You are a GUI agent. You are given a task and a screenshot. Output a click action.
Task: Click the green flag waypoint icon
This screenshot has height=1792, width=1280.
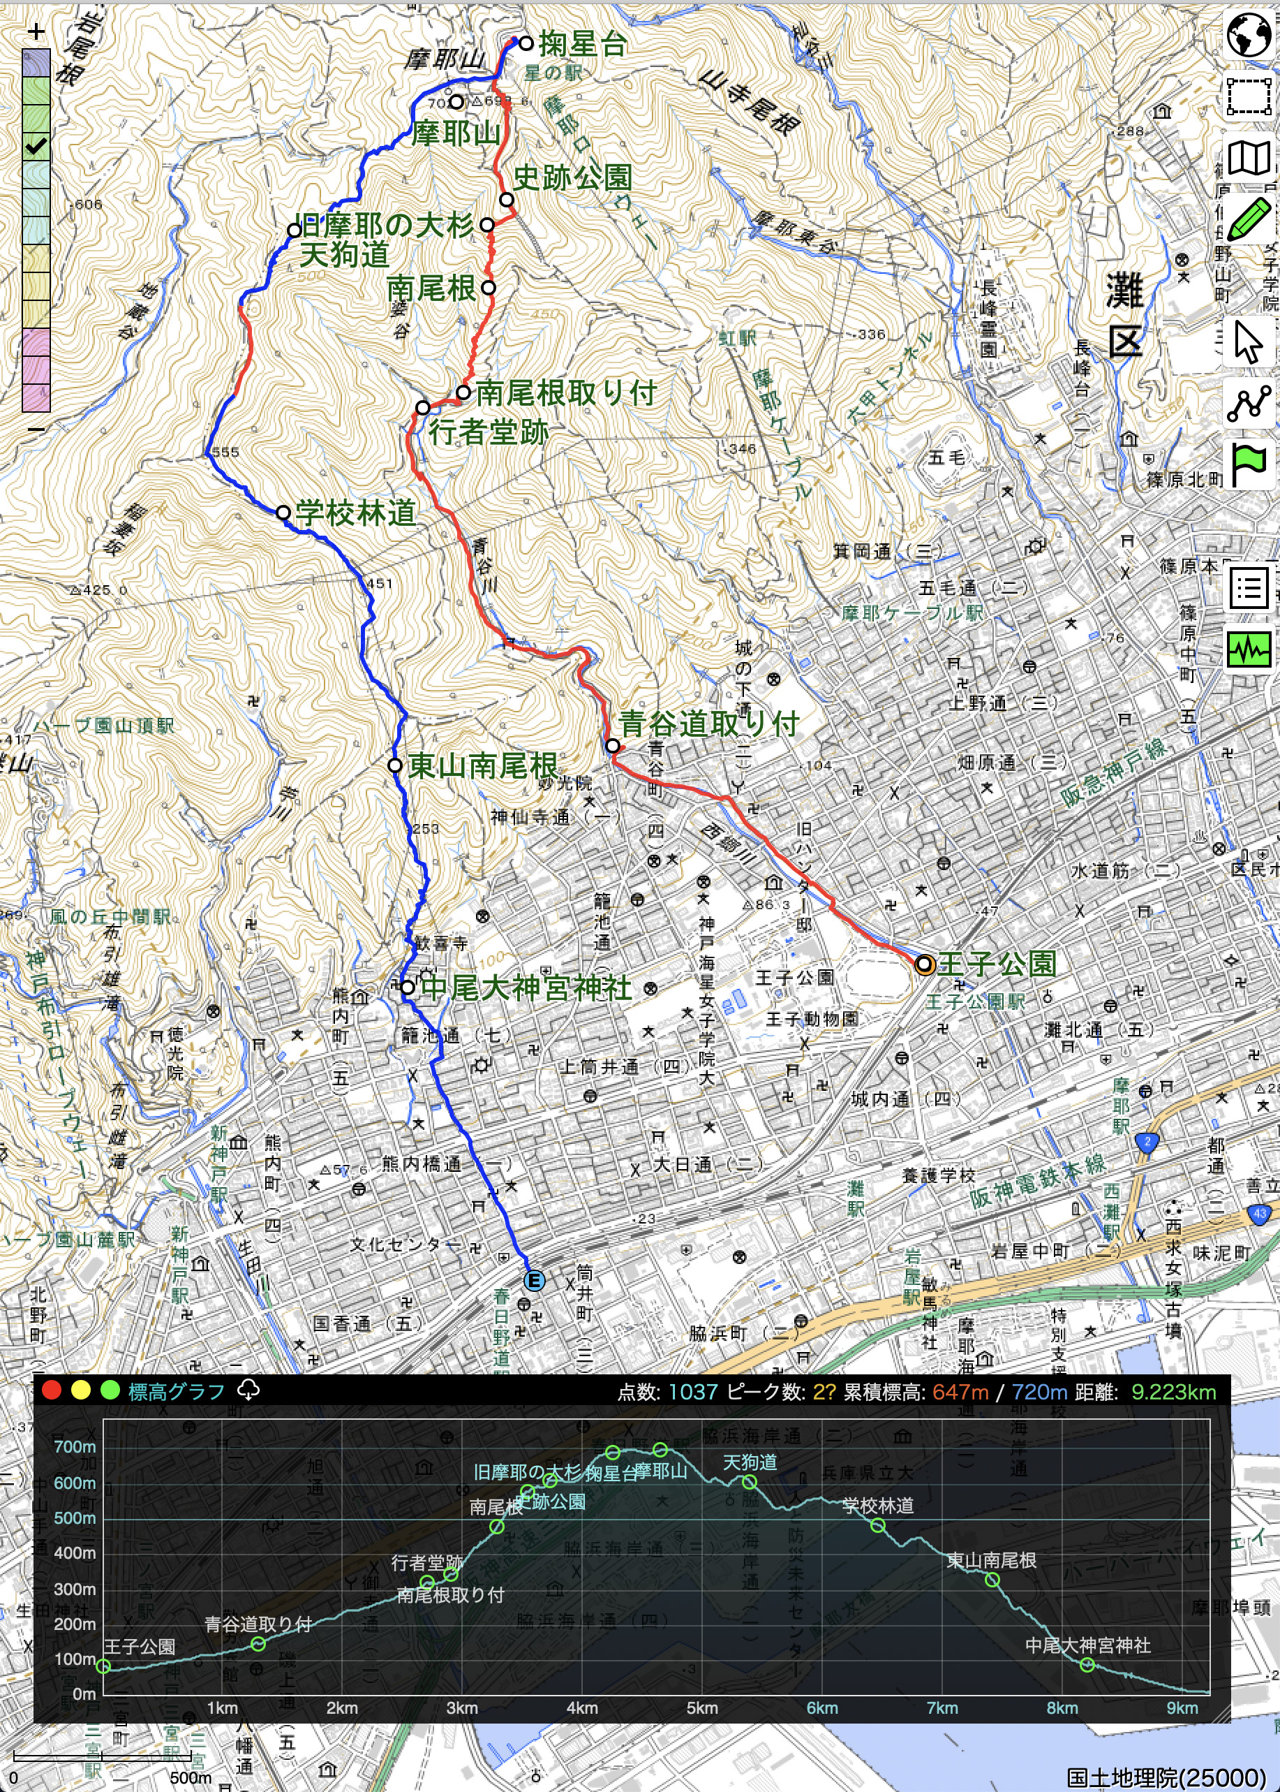[1249, 465]
